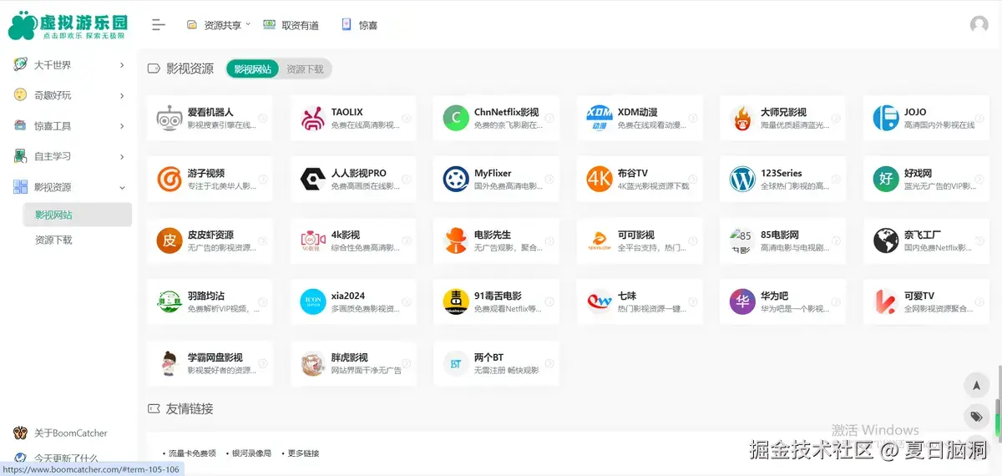Open the 虚拟游乐园 site logo
The image size is (1002, 476).
click(68, 25)
